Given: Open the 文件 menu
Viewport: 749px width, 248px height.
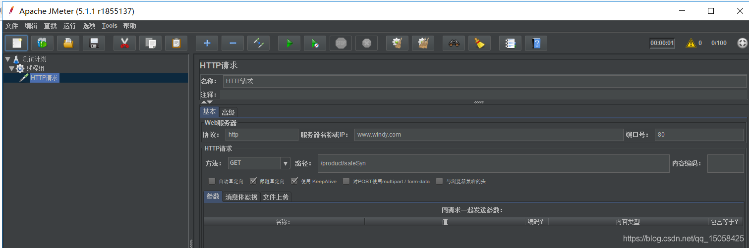Looking at the screenshot, I should (11, 26).
